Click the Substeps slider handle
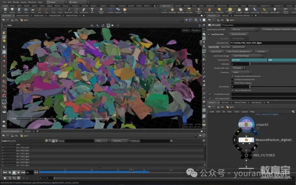Screen dimensions: 296x185 coord(250,64)
